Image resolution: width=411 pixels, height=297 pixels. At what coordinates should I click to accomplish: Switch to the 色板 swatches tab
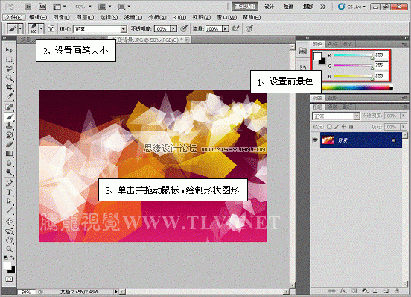click(x=333, y=44)
